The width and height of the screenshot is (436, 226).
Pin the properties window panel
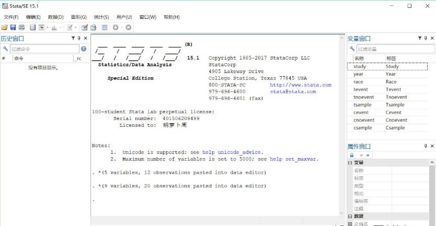426,146
